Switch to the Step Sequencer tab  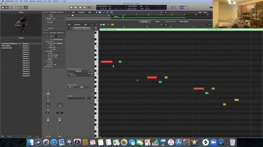(x=171, y=22)
